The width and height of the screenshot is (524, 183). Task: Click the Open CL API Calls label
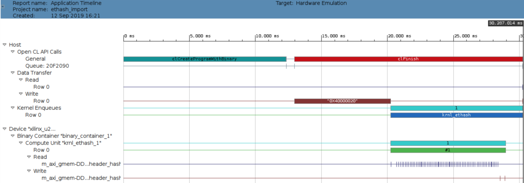click(39, 52)
